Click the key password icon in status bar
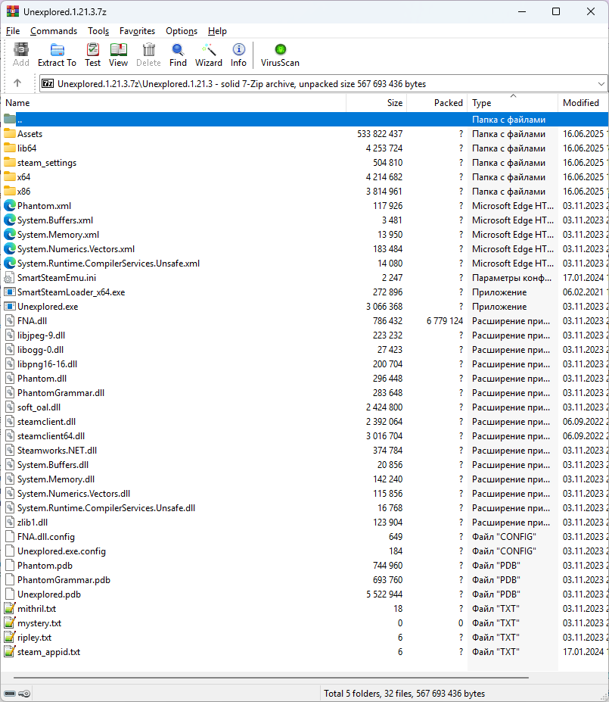Image resolution: width=609 pixels, height=702 pixels. click(x=24, y=694)
